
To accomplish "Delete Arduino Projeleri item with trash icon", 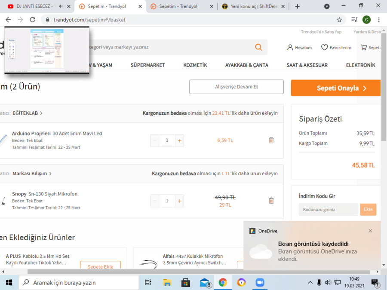I will click(271, 140).
